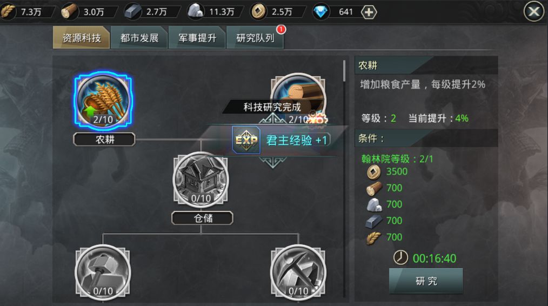Open the 研究队列 tab

coord(255,38)
